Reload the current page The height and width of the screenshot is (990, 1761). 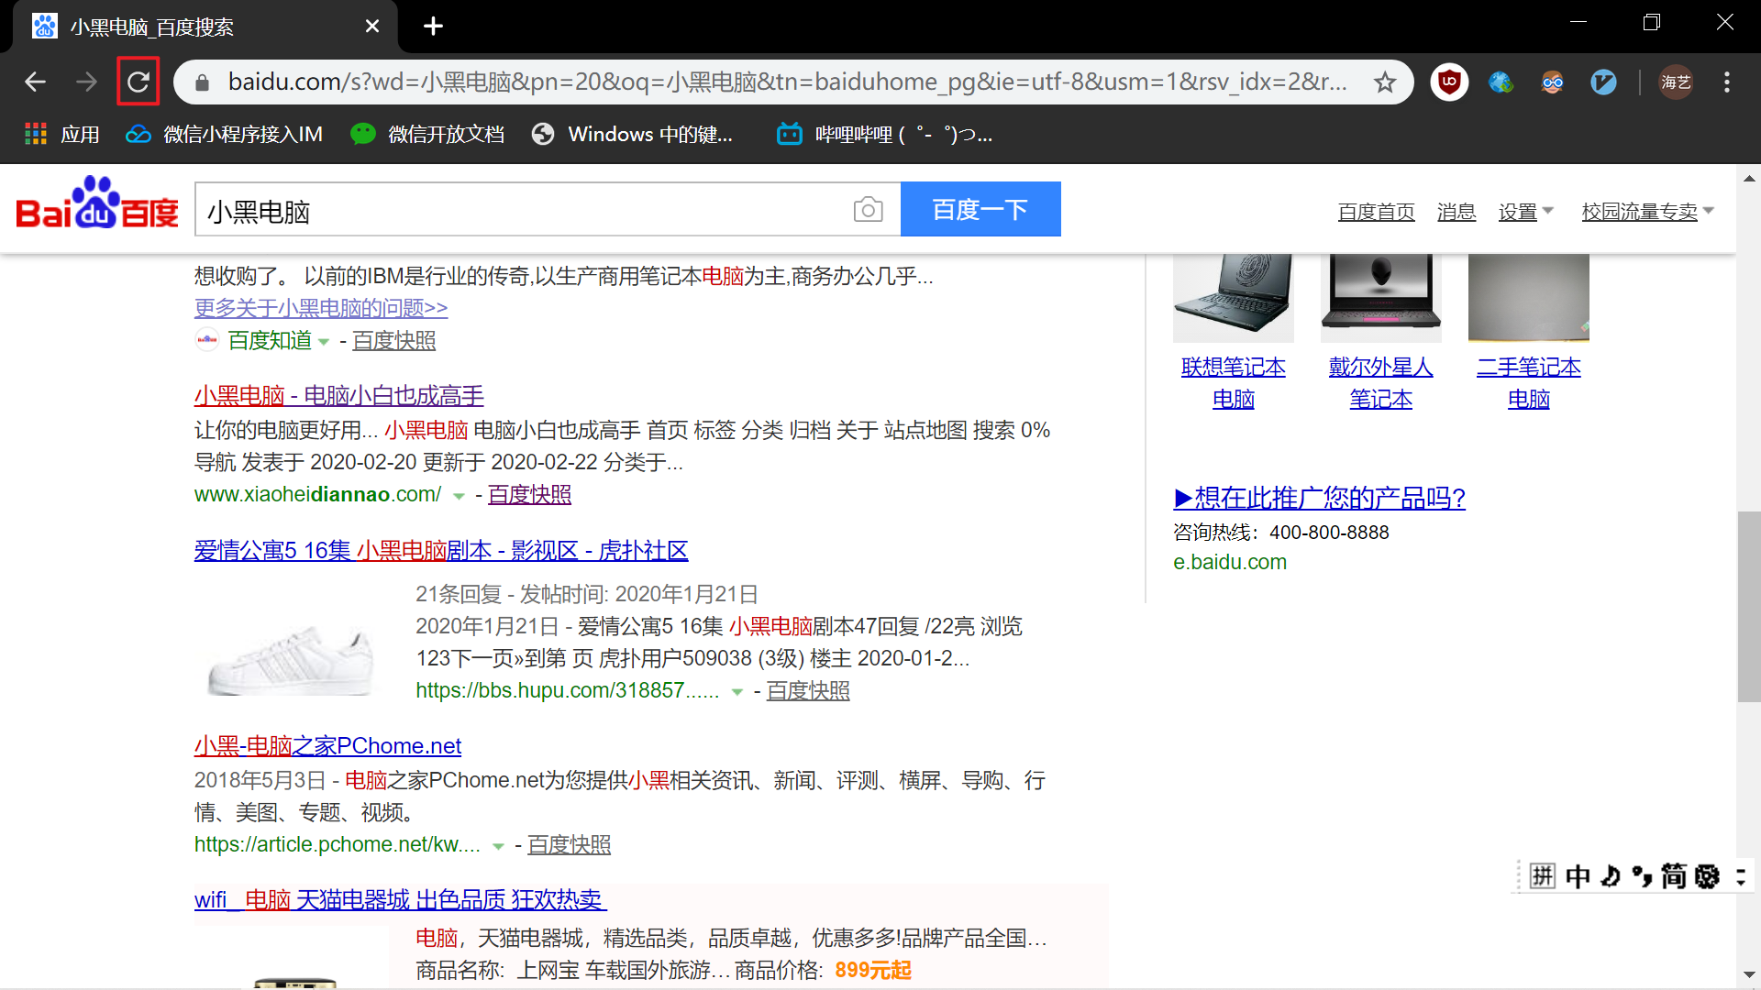(x=138, y=82)
